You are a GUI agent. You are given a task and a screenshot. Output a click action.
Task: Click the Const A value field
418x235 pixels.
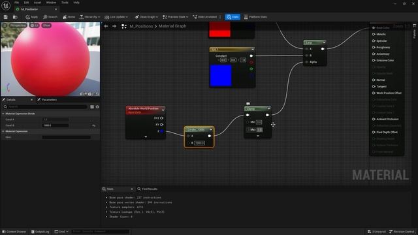56,119
